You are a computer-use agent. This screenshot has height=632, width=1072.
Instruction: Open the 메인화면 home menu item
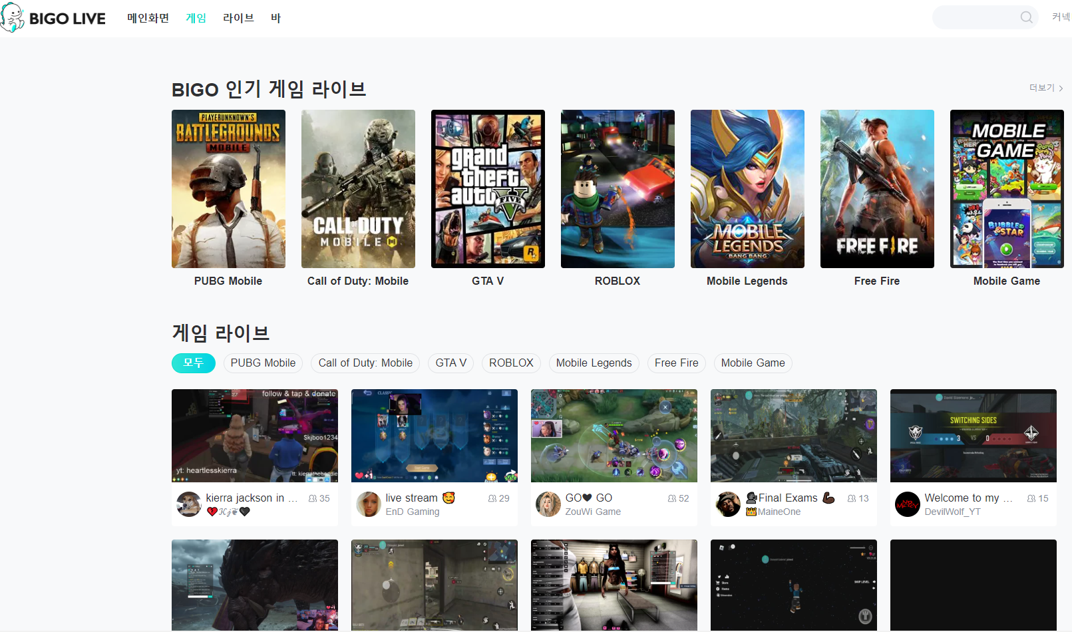pos(148,18)
